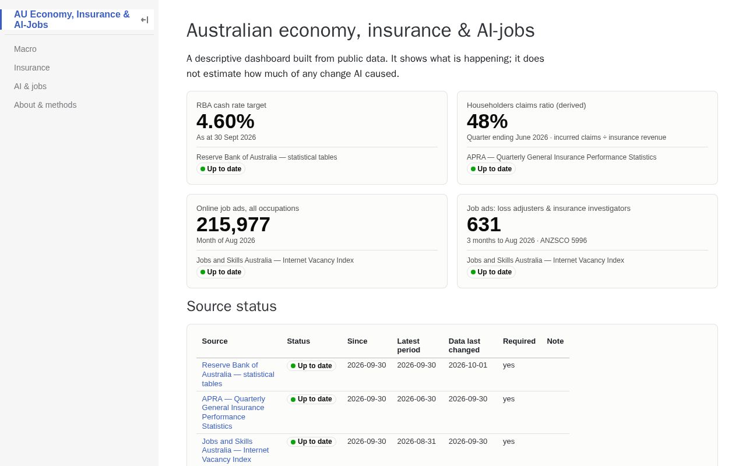This screenshot has width=746, height=466.
Task: Click the Latest period column header
Action: click(x=409, y=345)
